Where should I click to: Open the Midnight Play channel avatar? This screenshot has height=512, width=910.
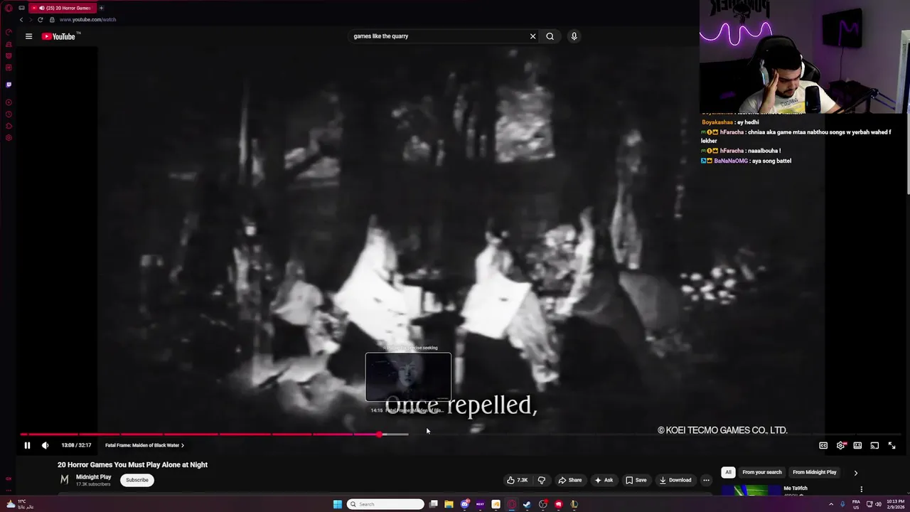(64, 480)
